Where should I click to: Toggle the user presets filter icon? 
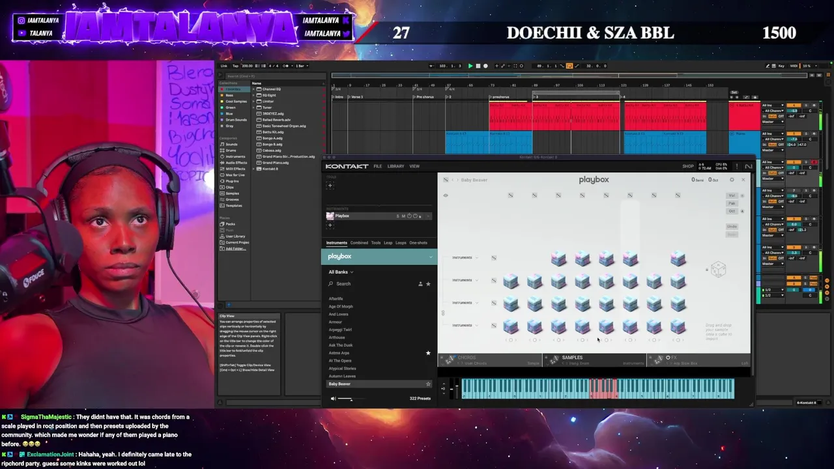point(420,284)
